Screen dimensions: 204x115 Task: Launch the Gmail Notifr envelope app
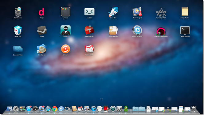pyautogui.click(x=89, y=49)
